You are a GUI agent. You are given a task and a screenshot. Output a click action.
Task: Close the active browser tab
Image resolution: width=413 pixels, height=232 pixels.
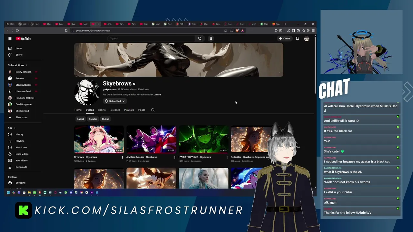(98, 24)
